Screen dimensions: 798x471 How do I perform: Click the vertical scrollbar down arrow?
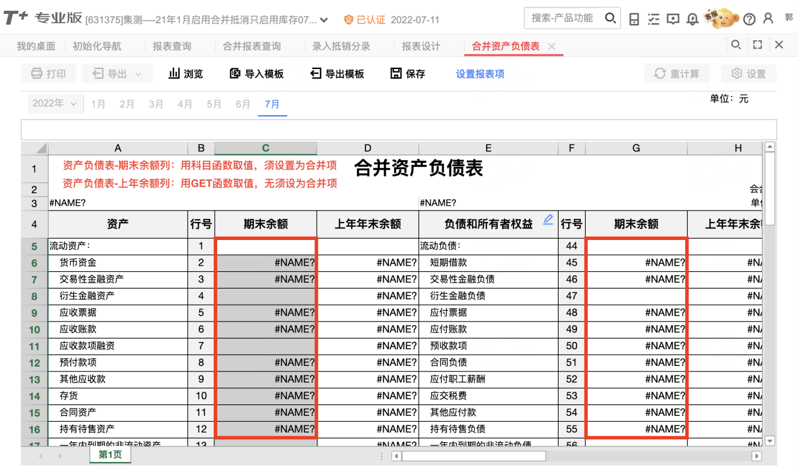pos(770,441)
